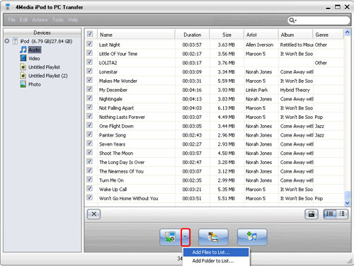Sort by the Genre column header
Viewport: 354px width, 266px height.
point(328,35)
